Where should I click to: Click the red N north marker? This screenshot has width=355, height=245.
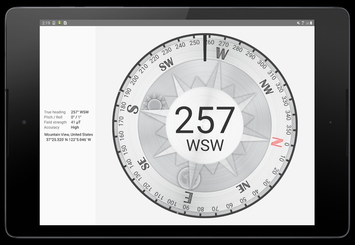point(277,143)
